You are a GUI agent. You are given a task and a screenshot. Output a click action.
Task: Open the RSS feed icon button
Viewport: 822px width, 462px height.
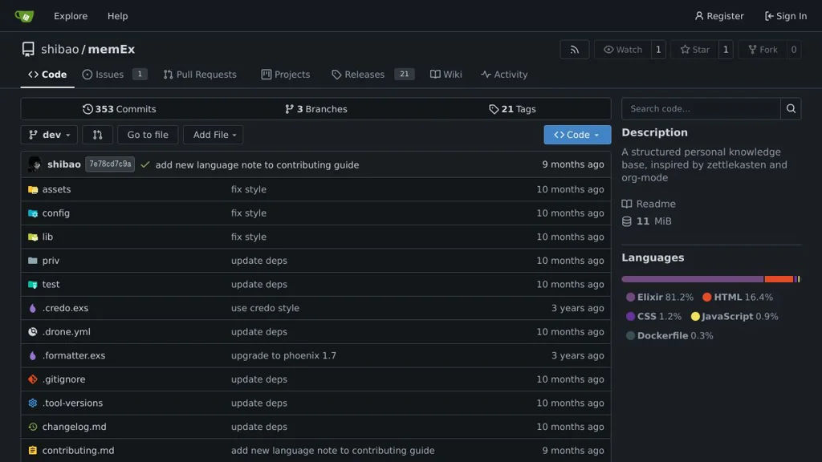pos(574,50)
